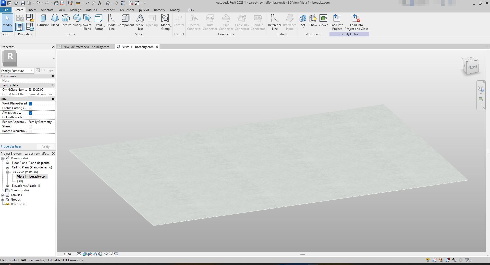Close the Vista 1 view tab
This screenshot has width=490, height=265.
(x=157, y=47)
